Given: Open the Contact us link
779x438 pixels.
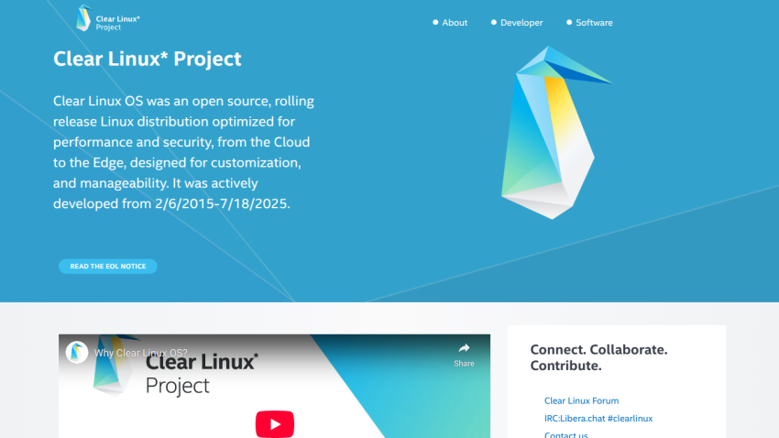Looking at the screenshot, I should point(565,434).
